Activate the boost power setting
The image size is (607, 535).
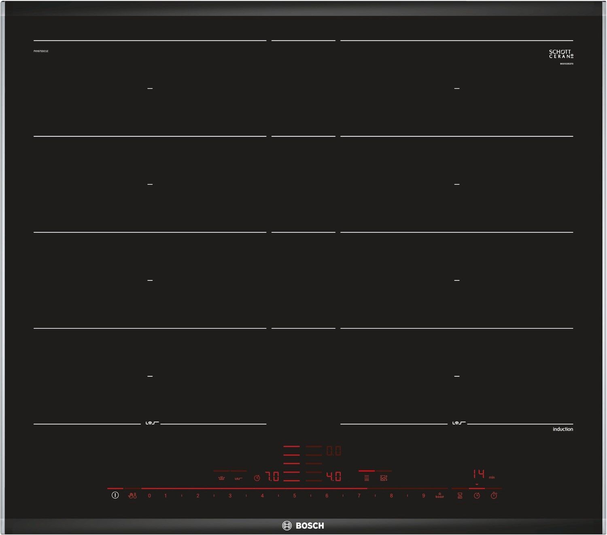439,495
